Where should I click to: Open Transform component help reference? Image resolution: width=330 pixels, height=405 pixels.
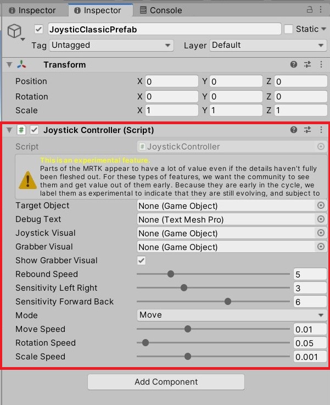click(x=294, y=64)
